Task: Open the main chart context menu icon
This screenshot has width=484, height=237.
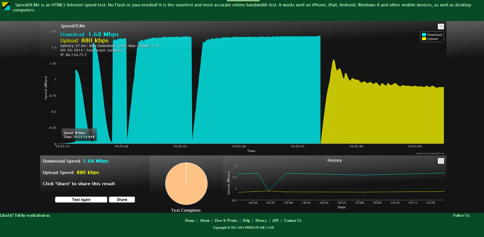Action: pos(441,27)
